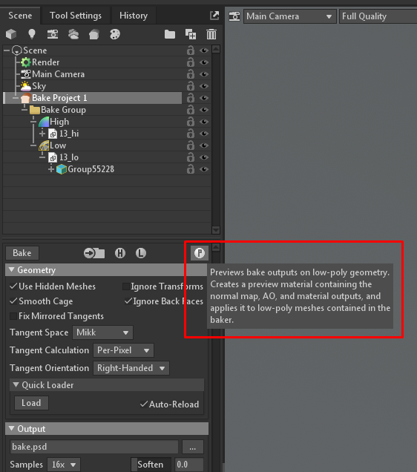Pop out the scene panel window

214,16
